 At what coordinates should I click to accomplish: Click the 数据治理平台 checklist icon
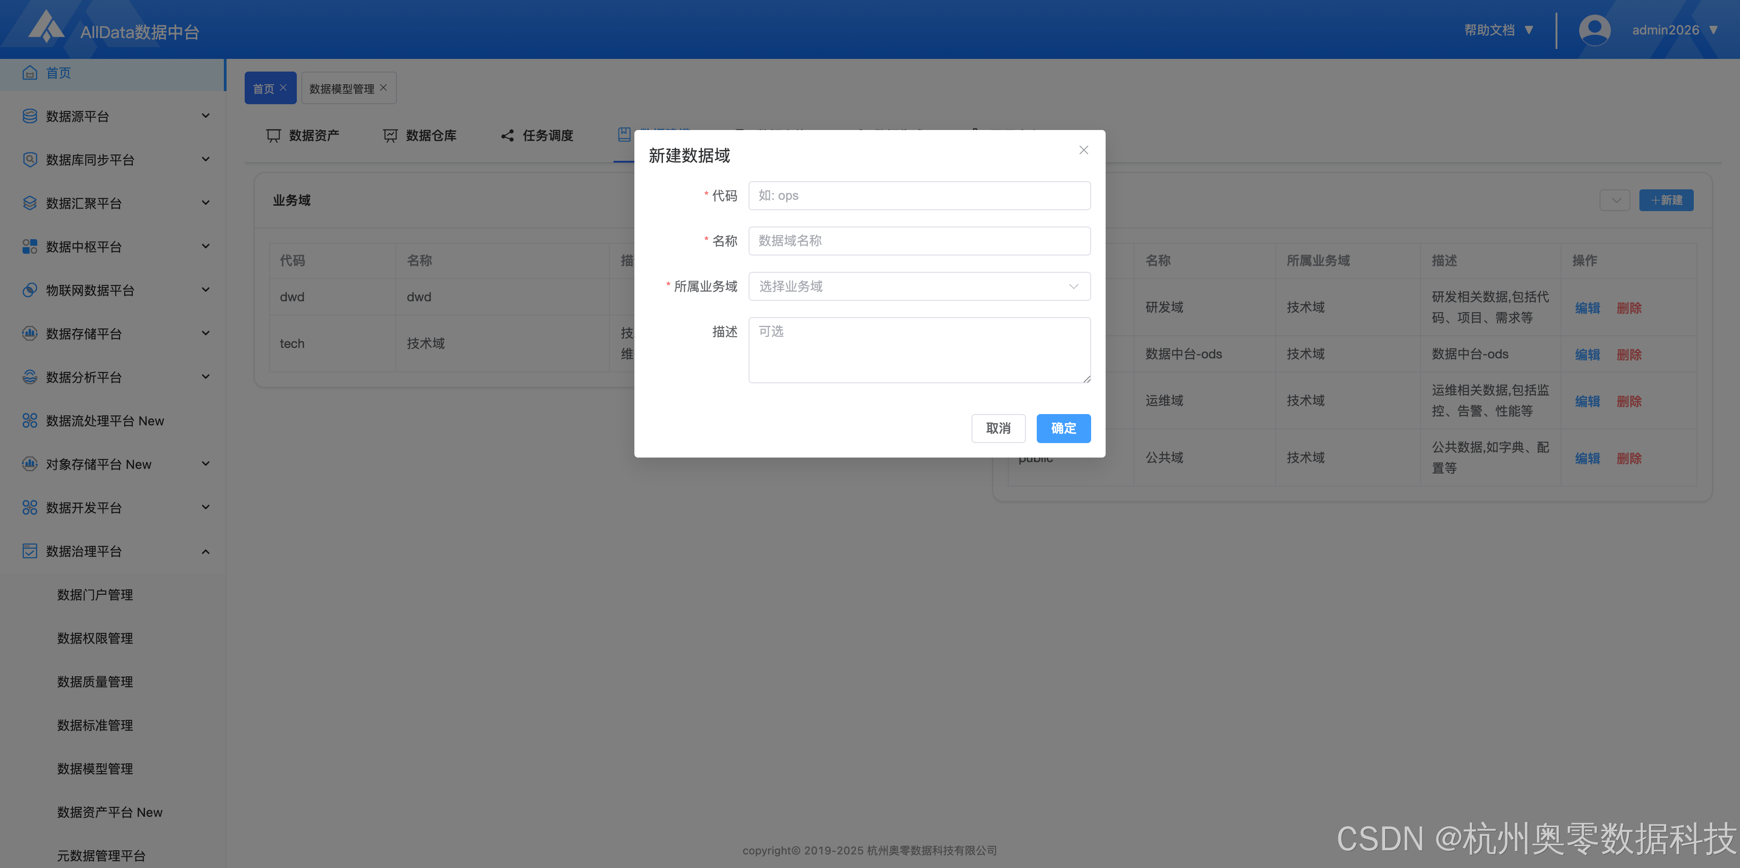pyautogui.click(x=30, y=551)
